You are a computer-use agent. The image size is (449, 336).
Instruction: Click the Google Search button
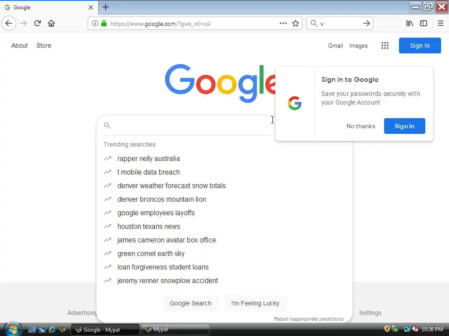coord(190,303)
